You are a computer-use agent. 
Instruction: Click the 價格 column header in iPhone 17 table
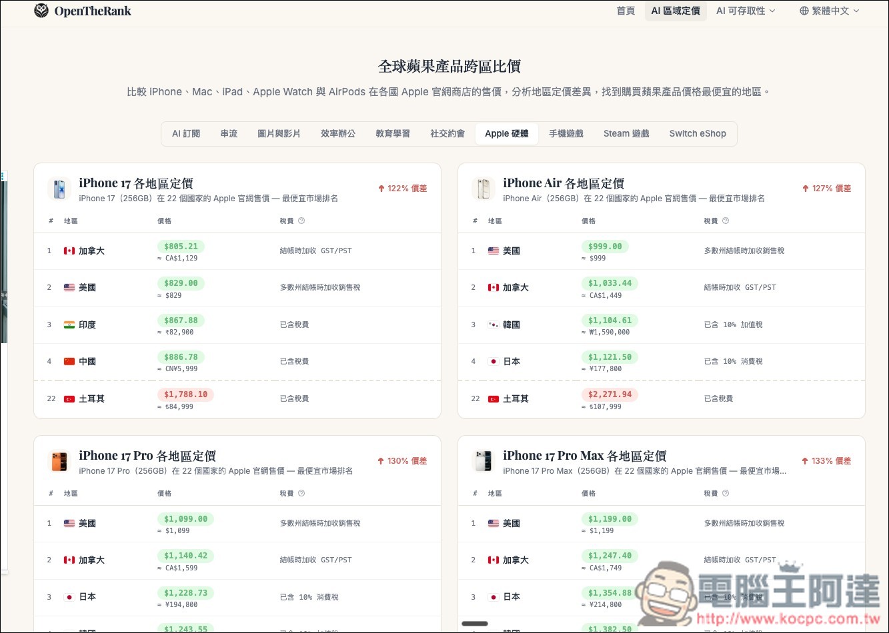click(x=164, y=221)
